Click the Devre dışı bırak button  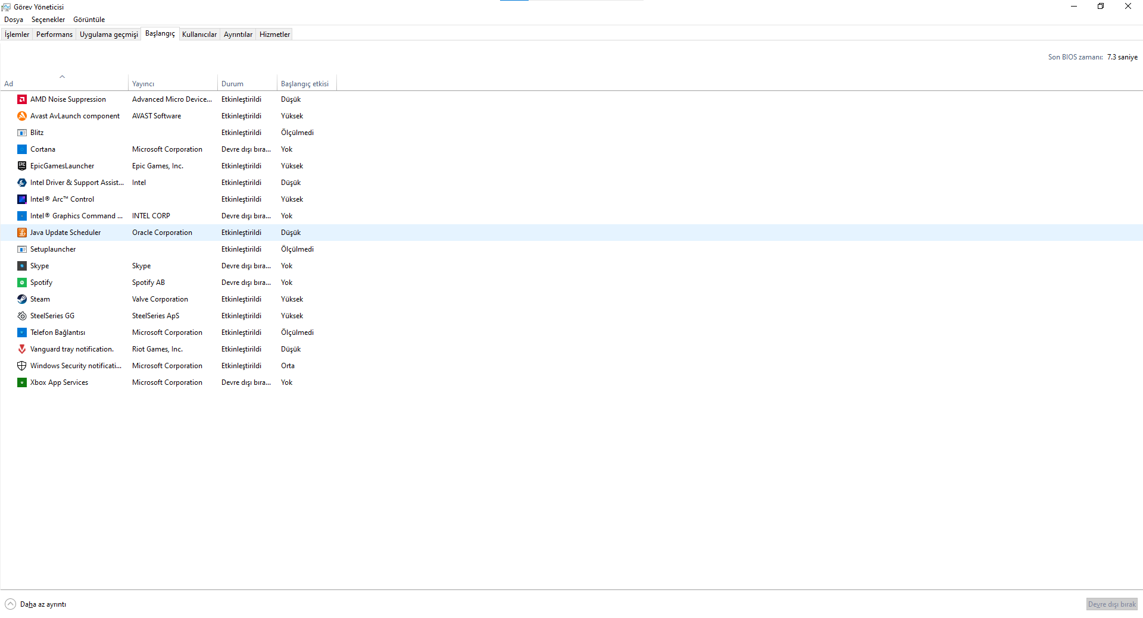point(1111,604)
